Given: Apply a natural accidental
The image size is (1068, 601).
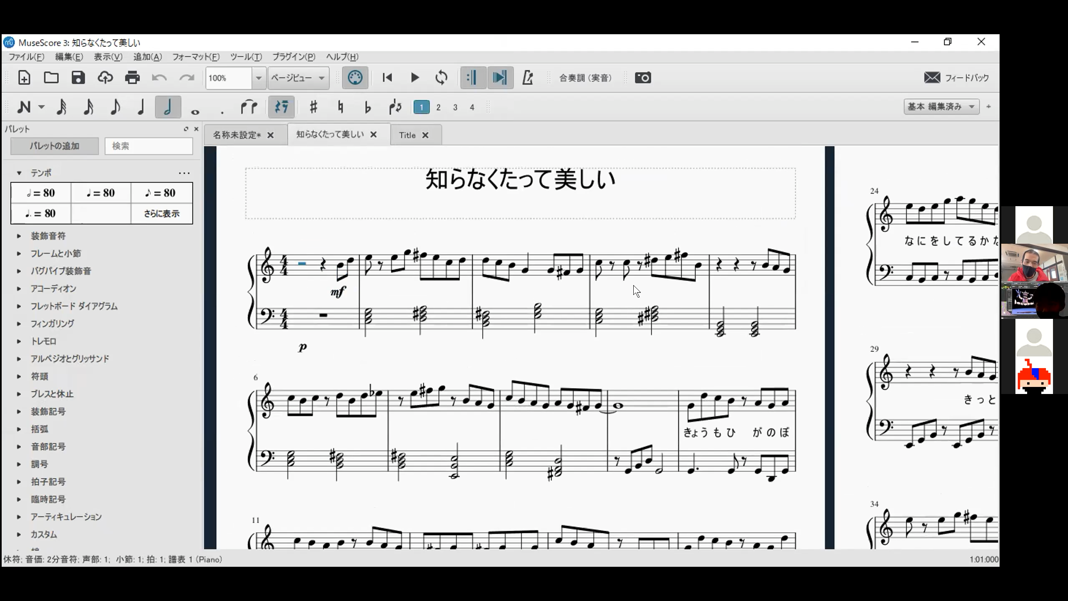Looking at the screenshot, I should (340, 107).
